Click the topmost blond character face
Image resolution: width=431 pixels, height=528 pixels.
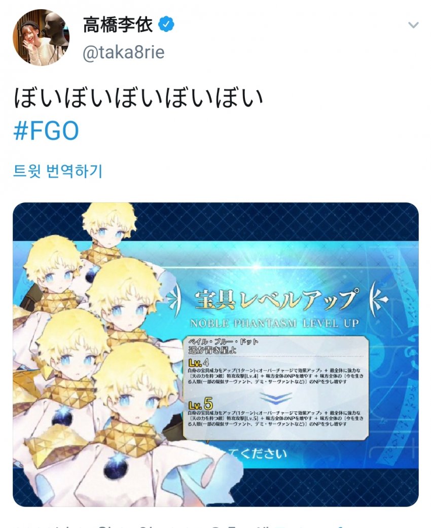[x=109, y=225]
